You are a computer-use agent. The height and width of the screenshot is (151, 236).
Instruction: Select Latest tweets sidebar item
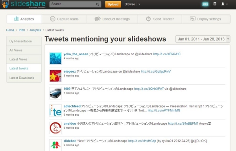point(24,68)
